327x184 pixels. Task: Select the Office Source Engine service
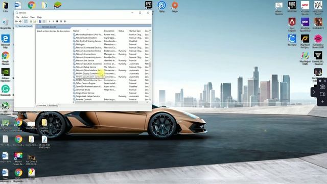pyautogui.click(x=110, y=83)
